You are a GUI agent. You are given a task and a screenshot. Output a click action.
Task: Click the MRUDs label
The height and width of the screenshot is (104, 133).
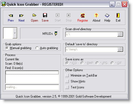pyautogui.click(x=48, y=34)
